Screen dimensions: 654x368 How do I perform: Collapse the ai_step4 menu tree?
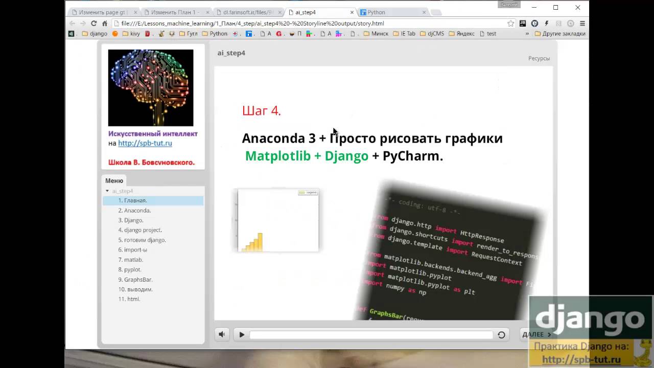point(107,191)
